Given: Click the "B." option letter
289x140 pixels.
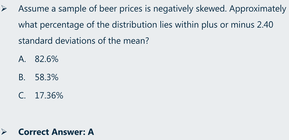Looking at the screenshot, I should [22, 77].
